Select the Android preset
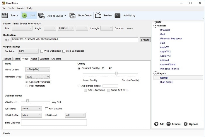 (x=164, y=60)
